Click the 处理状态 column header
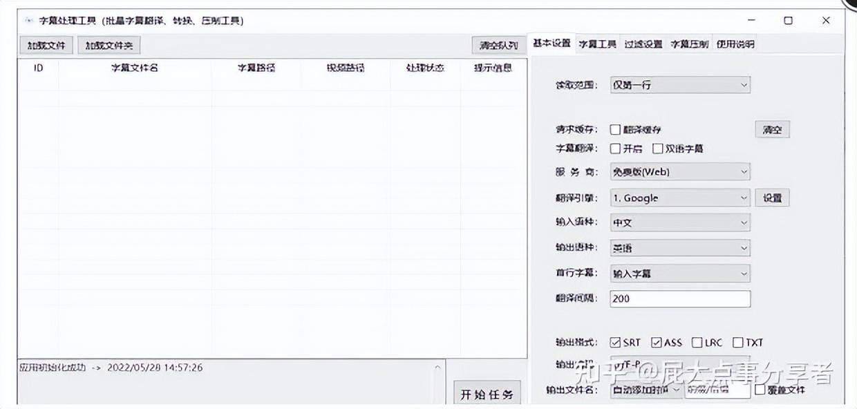The width and height of the screenshot is (857, 409). coord(425,68)
